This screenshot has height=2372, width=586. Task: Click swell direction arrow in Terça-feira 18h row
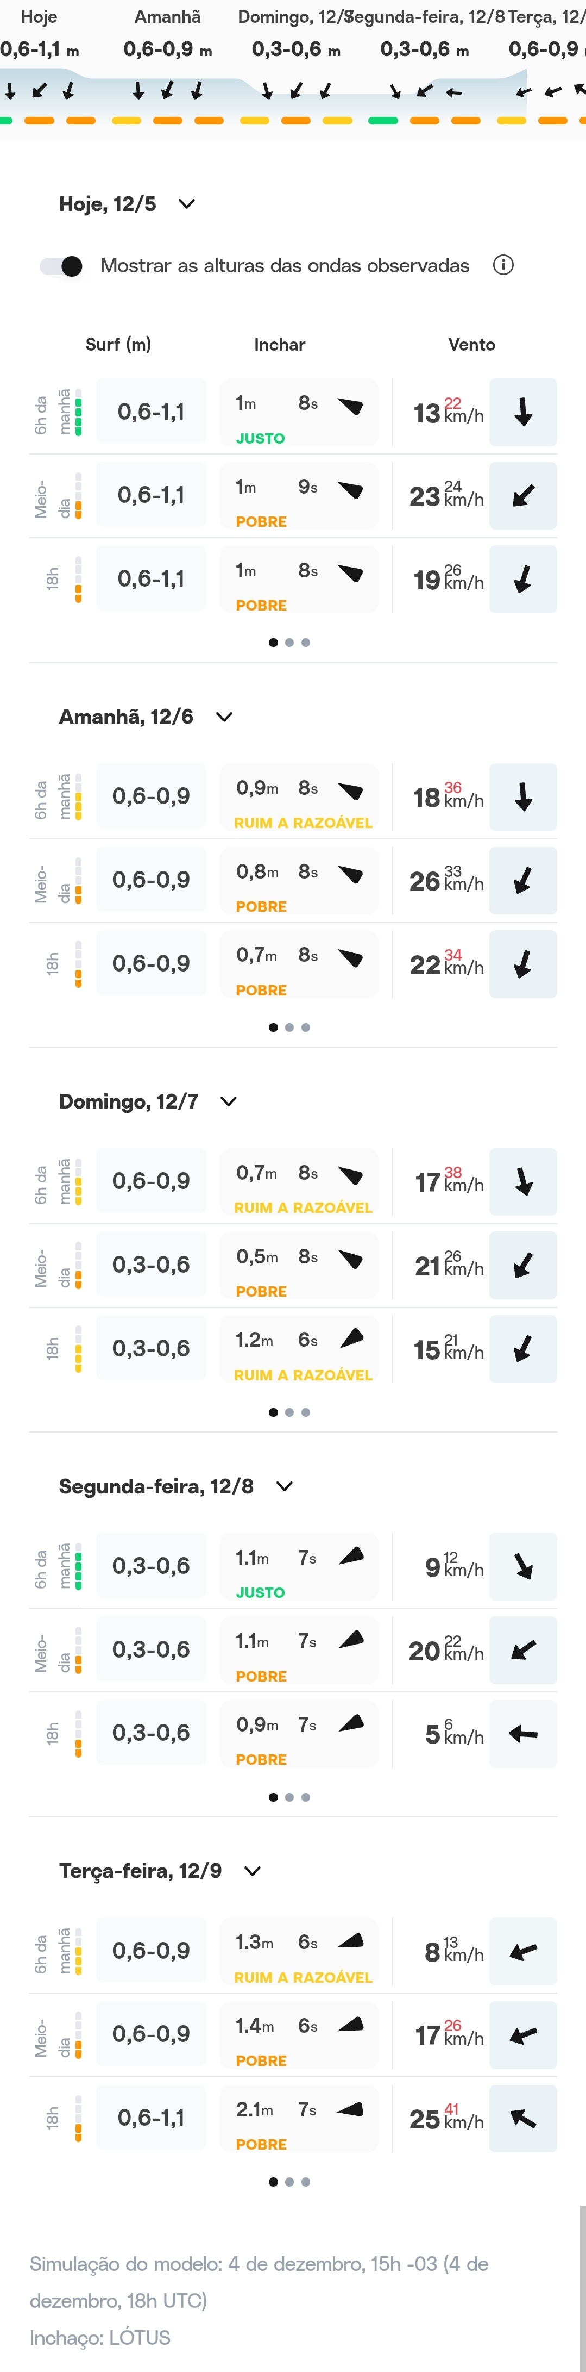[350, 2109]
